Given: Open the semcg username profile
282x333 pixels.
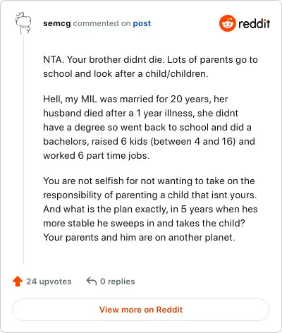Looking at the screenshot, I should click(57, 23).
